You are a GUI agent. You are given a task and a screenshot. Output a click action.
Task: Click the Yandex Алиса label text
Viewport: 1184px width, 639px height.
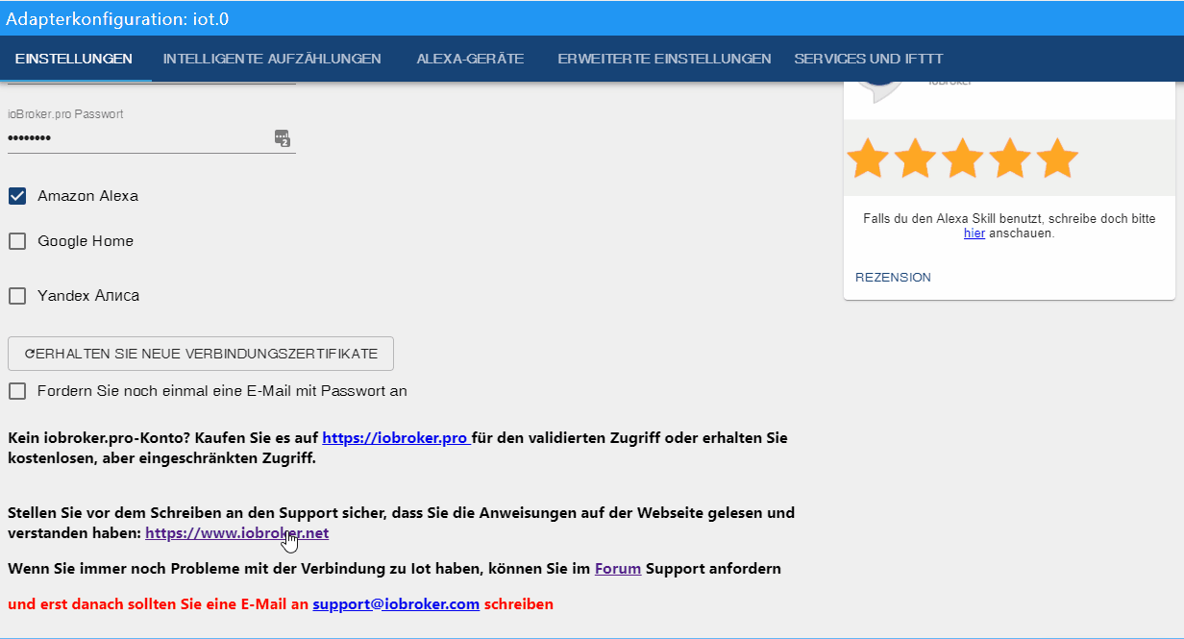(x=88, y=296)
